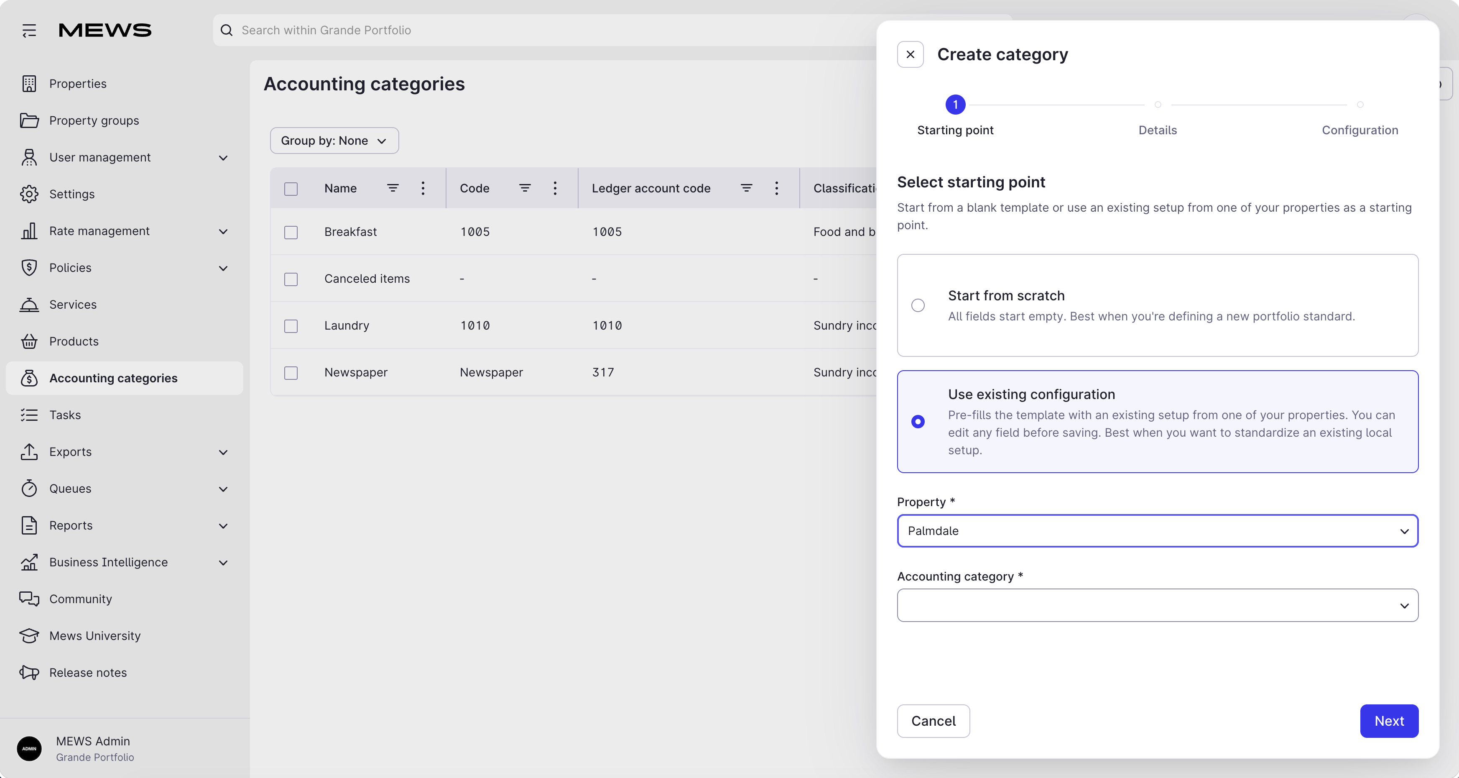Image resolution: width=1459 pixels, height=778 pixels.
Task: Click the Reports document icon
Action: pos(29,526)
